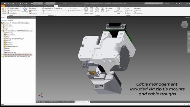
Task: Click the search help and commands field
Action: click(154, 4)
